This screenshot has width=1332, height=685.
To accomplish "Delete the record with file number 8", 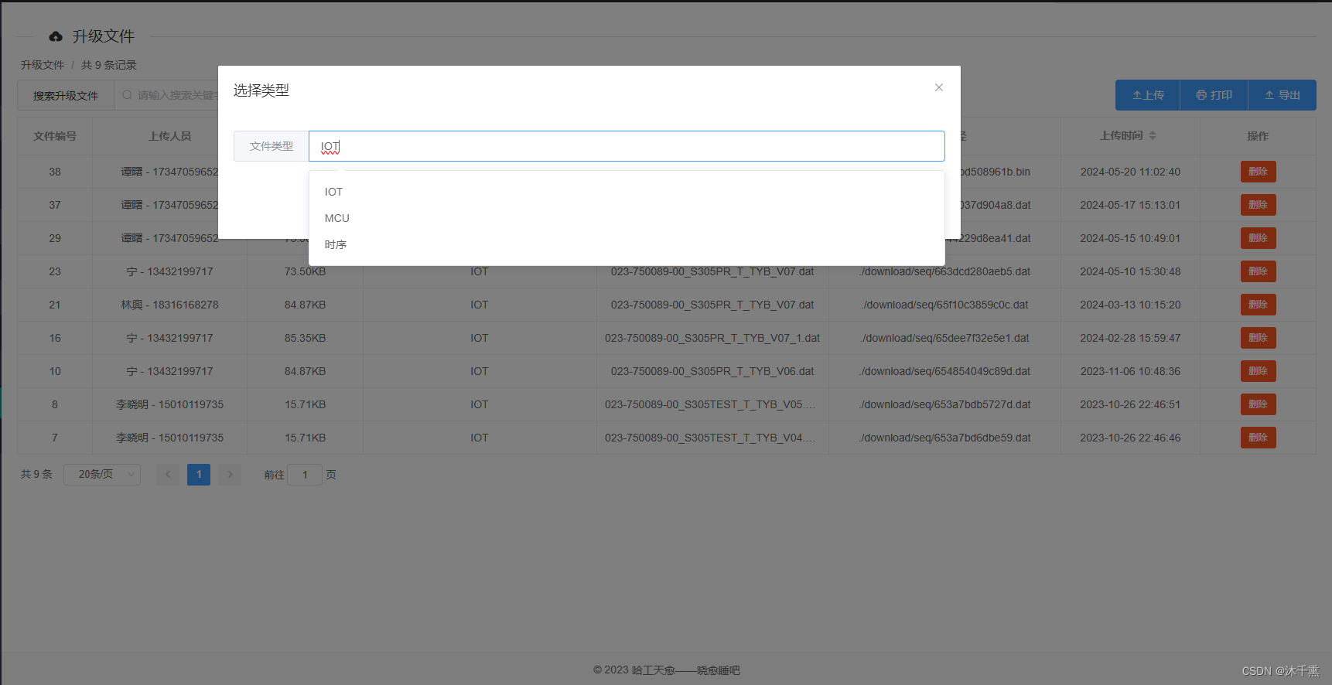I will [x=1258, y=404].
